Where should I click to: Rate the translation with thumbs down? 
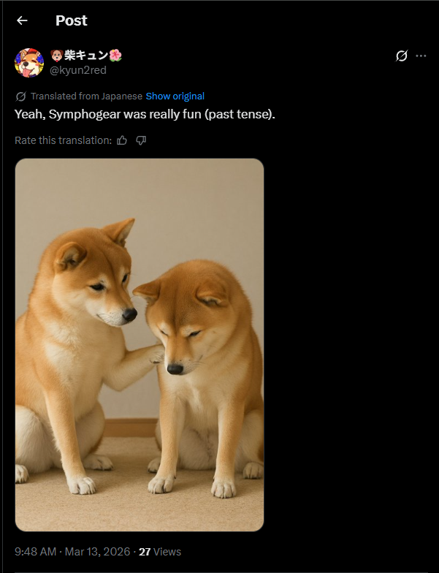click(141, 140)
